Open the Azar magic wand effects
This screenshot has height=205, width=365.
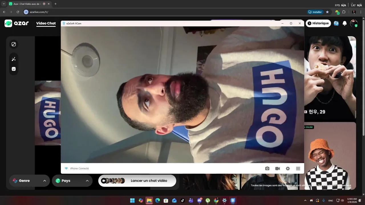14,59
